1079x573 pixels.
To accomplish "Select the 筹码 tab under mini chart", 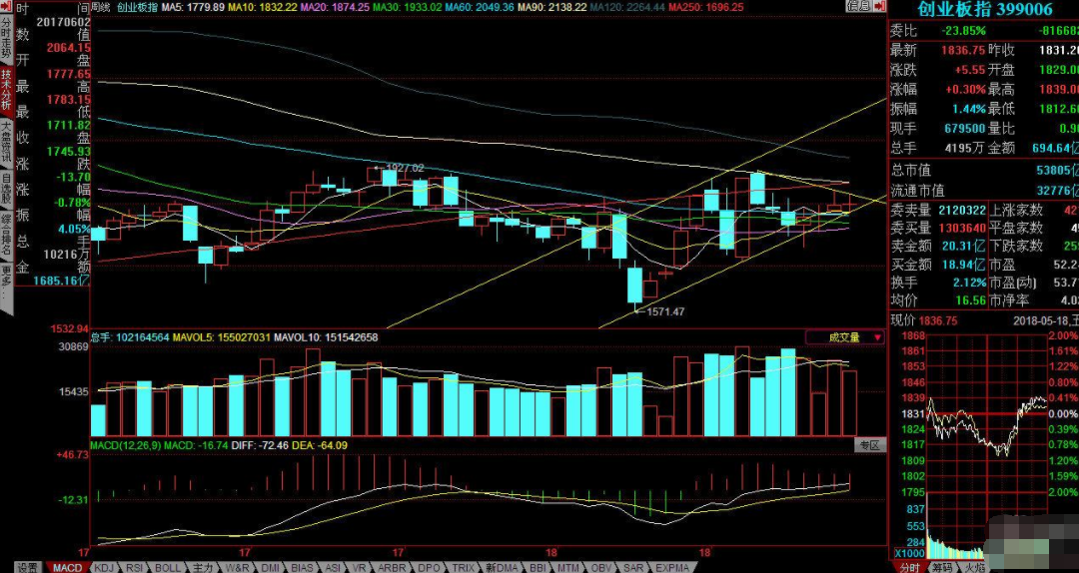I will coord(942,567).
